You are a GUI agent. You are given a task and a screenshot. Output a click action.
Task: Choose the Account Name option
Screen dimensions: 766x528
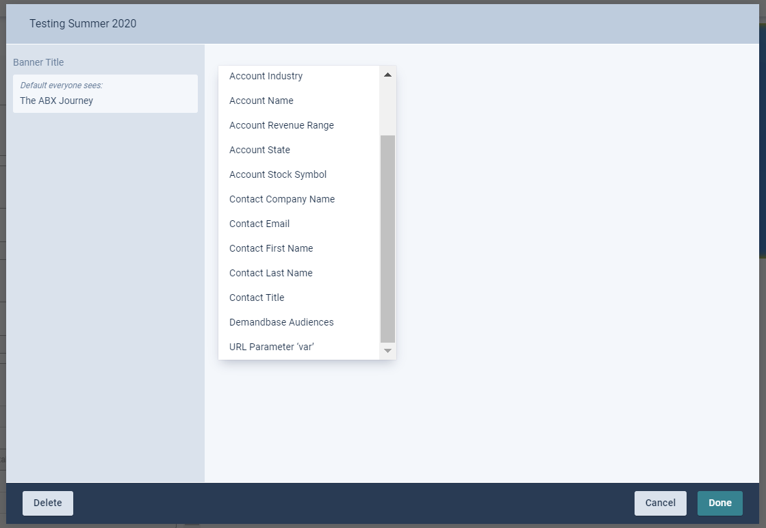(x=261, y=101)
